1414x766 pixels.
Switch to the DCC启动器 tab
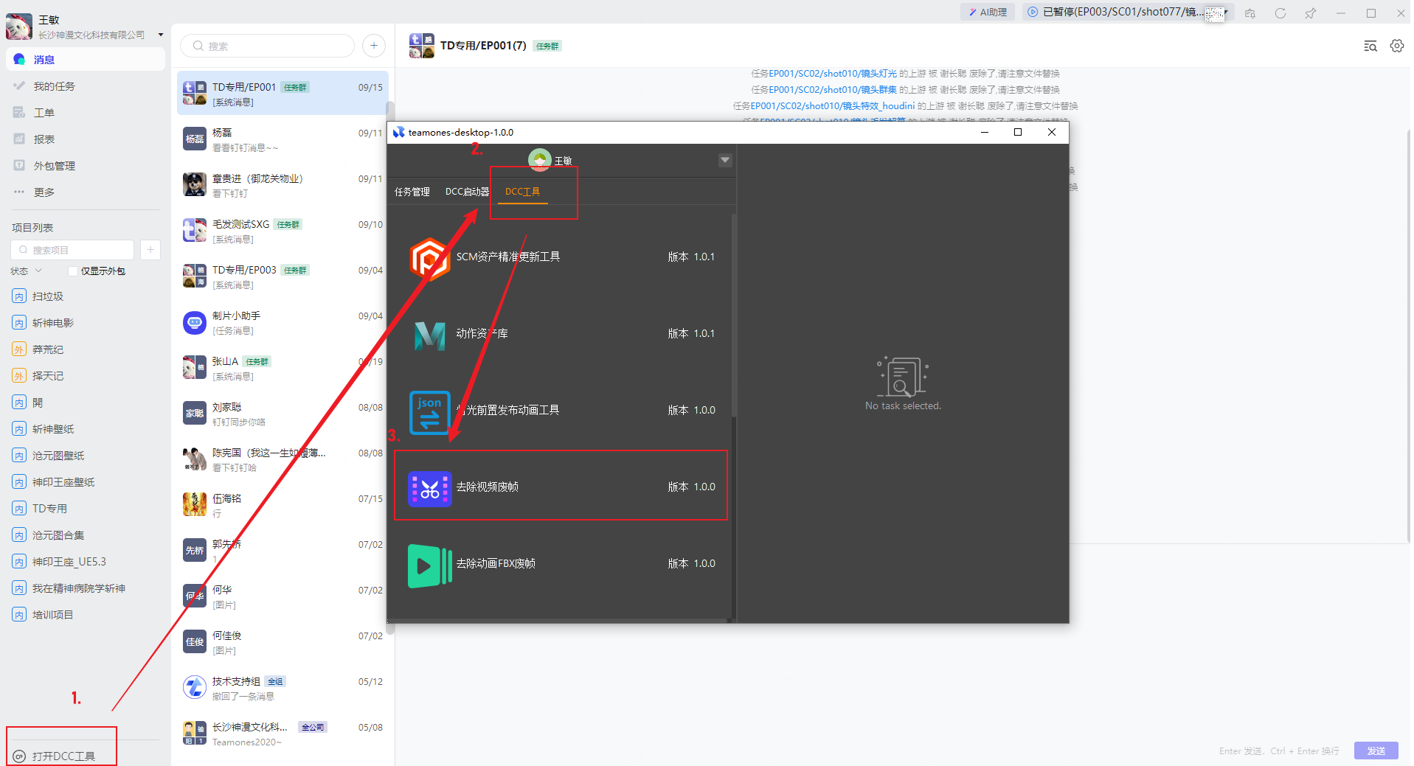[467, 192]
